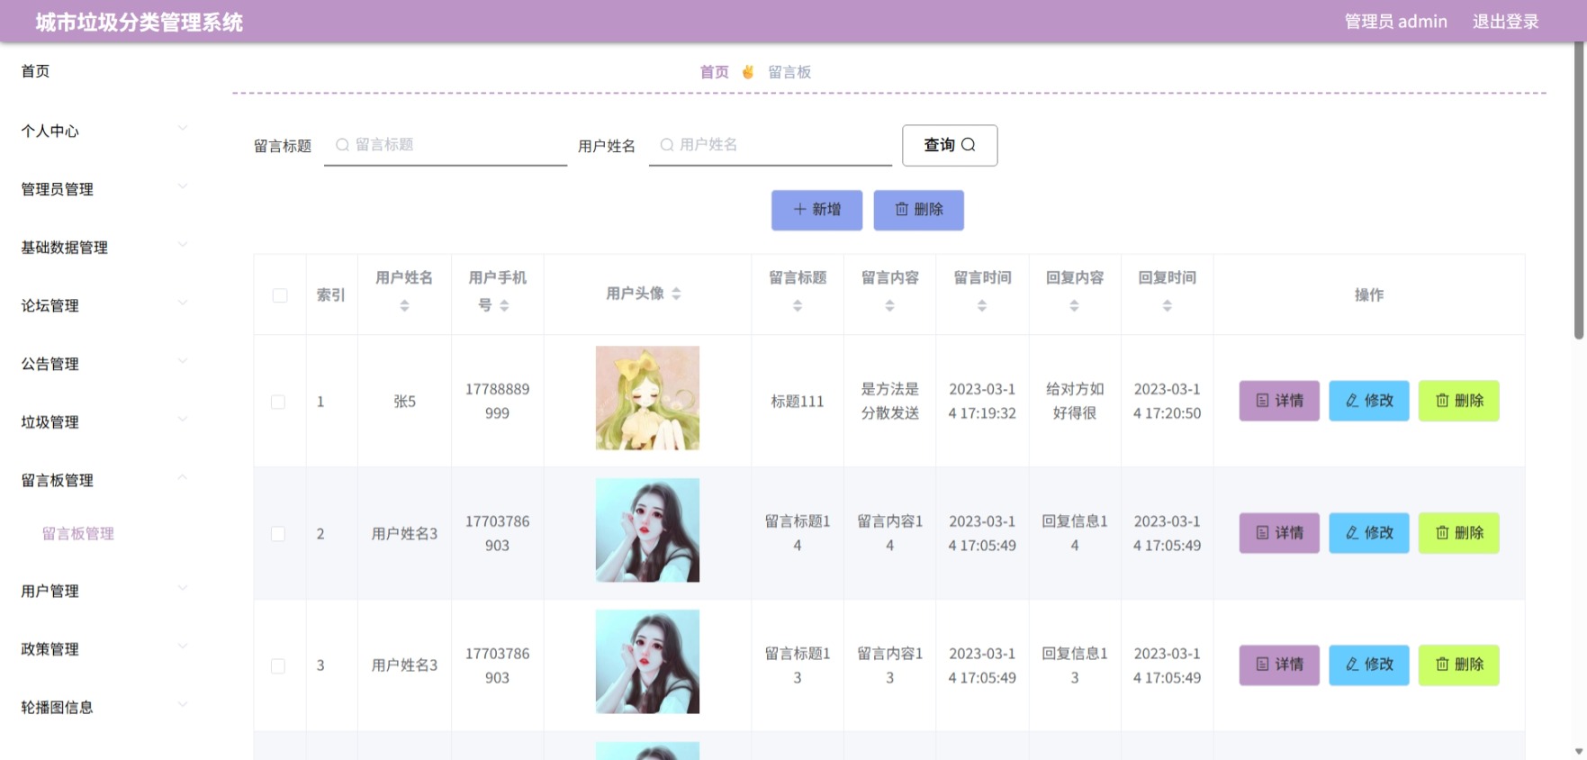Click the 查询 search button
The image size is (1587, 760).
coord(950,145)
